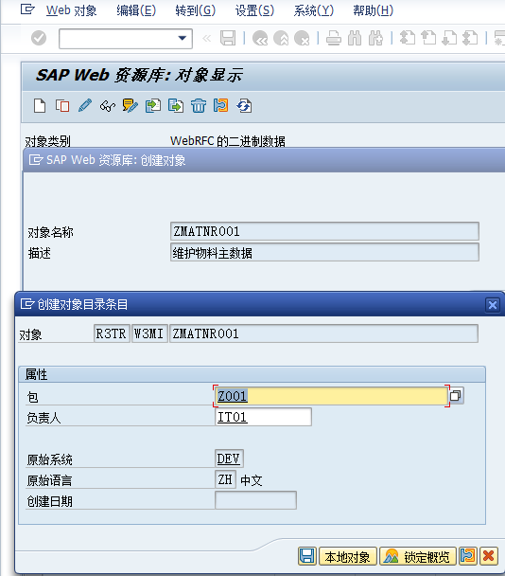
Task: Click the orange Back icon in application toolbar
Action: (220, 106)
